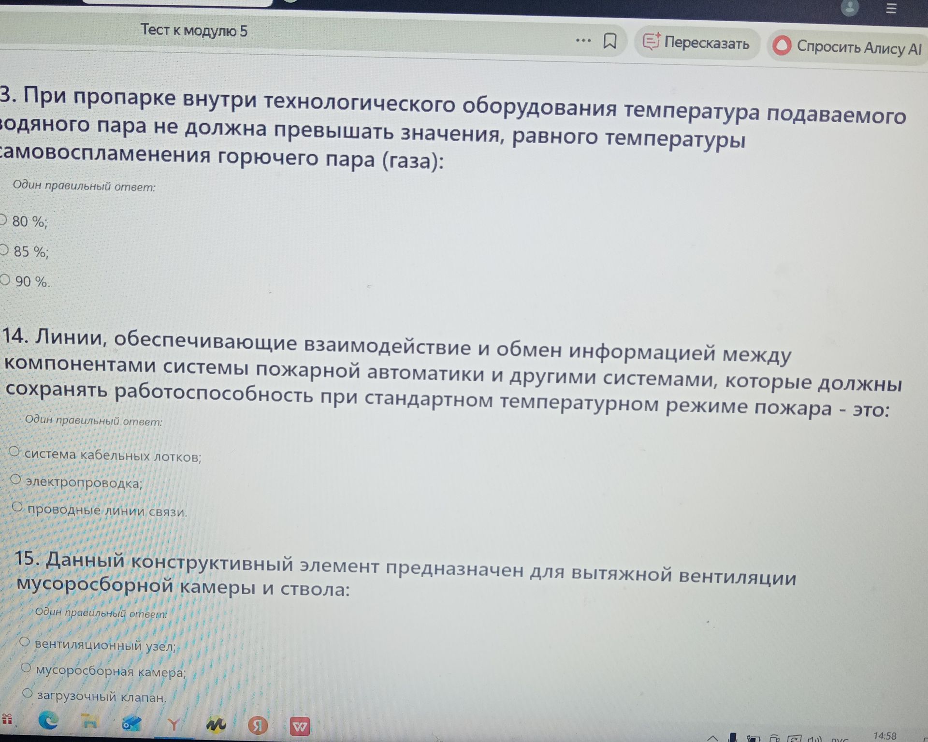Open the WPS Office taskbar icon
The width and height of the screenshot is (928, 742).
pyautogui.click(x=300, y=726)
